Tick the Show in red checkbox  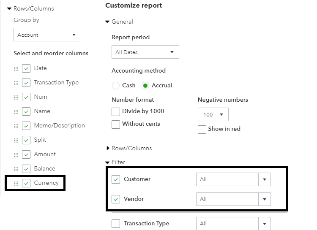coord(202,129)
